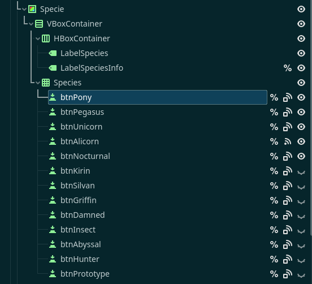Viewport: 312px width, 284px height.
Task: Collapse the HBoxContainer node
Action: pyautogui.click(x=38, y=39)
